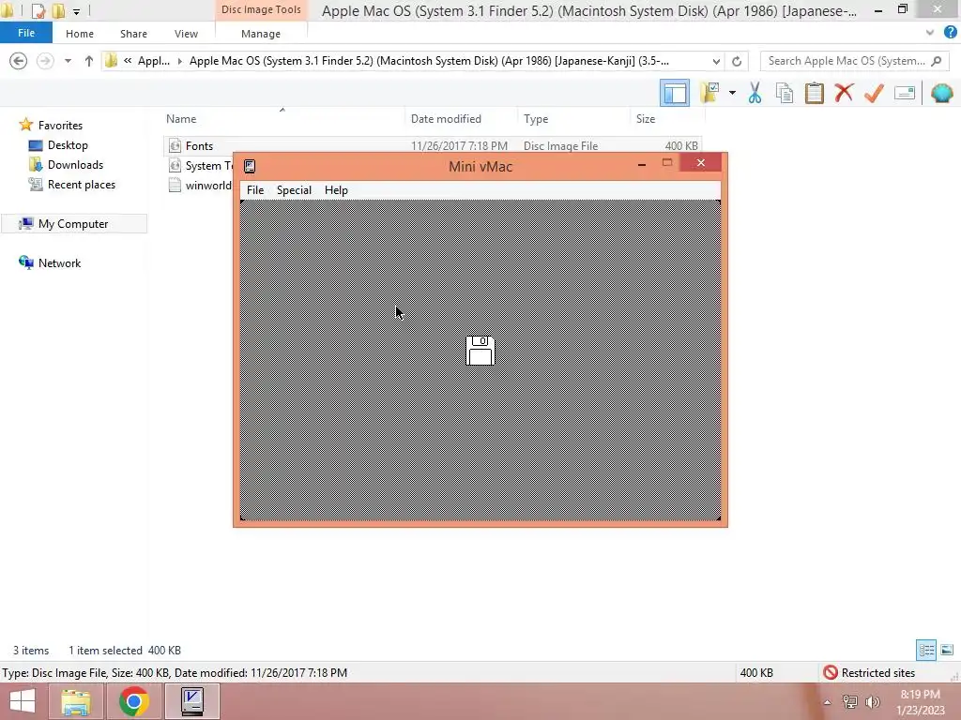Click the breadcrumb overflow chevron in address bar

(128, 61)
